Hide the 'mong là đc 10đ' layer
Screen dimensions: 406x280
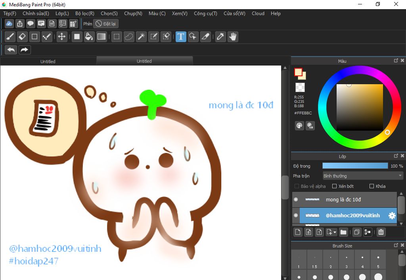click(x=296, y=199)
